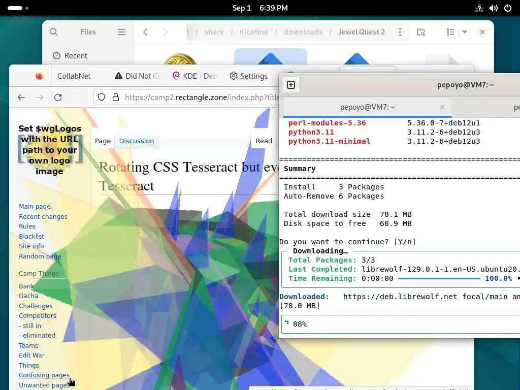520x390 pixels.
Task: Open the 'Unwanted pages' sidebar link
Action: pos(44,385)
